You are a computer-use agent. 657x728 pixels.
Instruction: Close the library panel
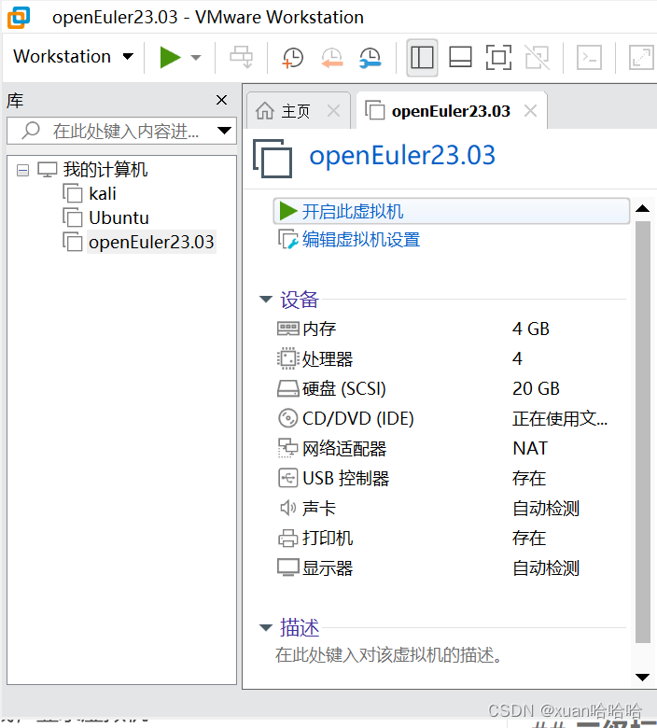click(x=221, y=100)
